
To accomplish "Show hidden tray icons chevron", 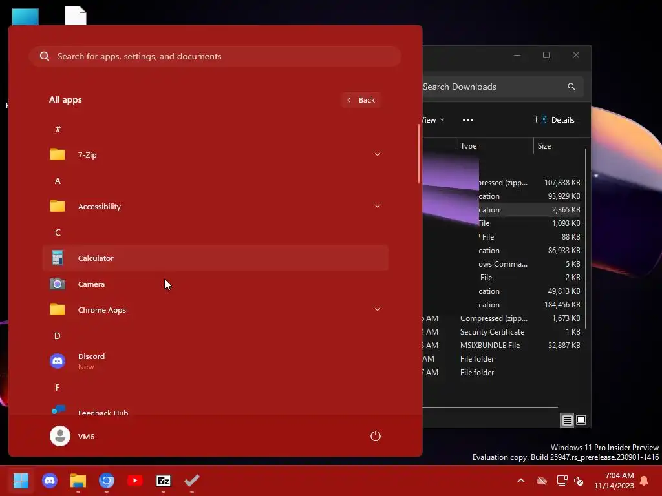I will click(x=521, y=480).
